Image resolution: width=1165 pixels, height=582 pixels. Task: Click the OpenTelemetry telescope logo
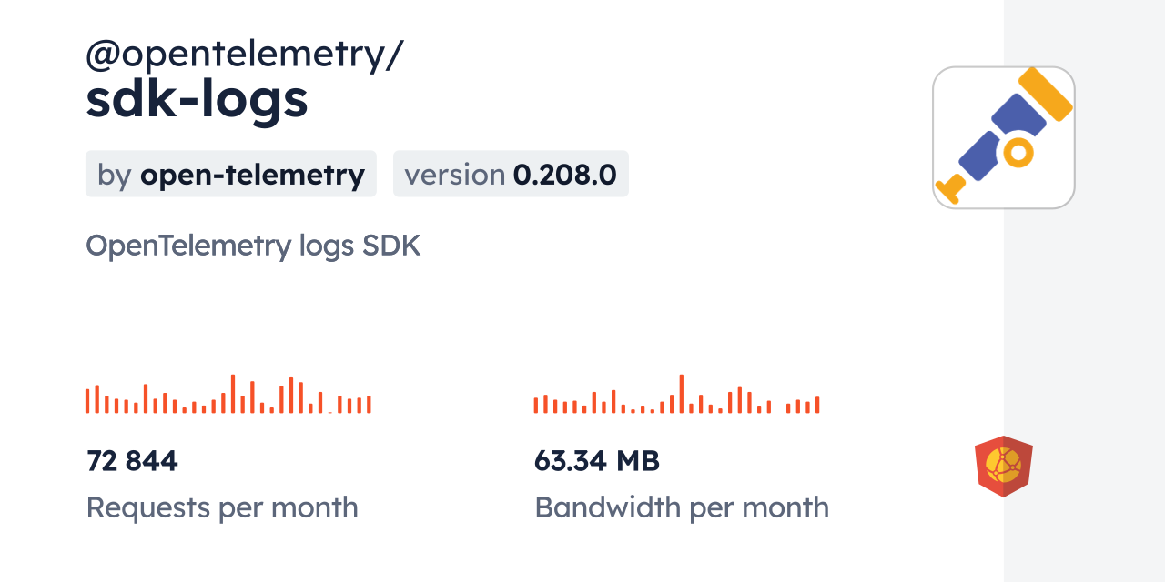coord(1003,137)
